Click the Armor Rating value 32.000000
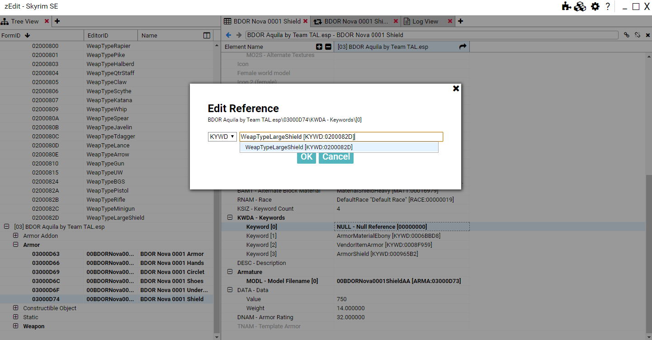The image size is (652, 340). click(350, 317)
